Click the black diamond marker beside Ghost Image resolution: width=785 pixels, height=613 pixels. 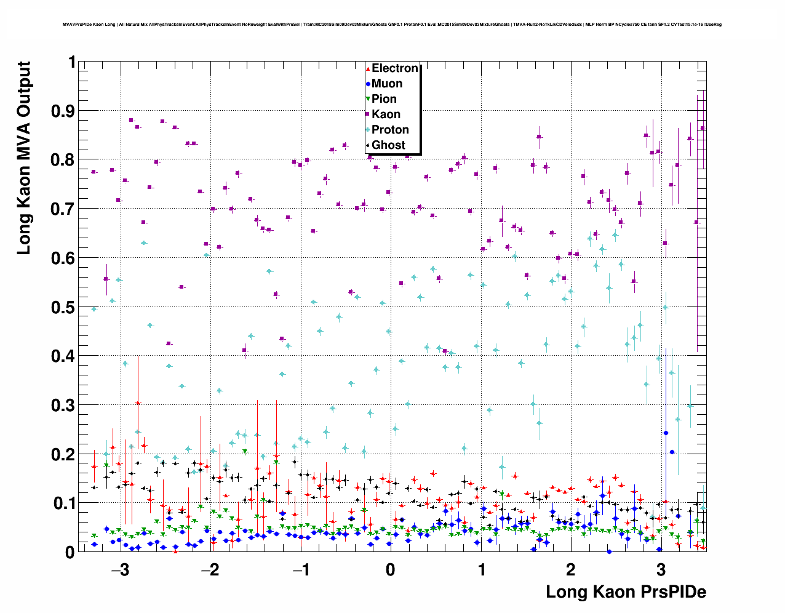(x=368, y=145)
